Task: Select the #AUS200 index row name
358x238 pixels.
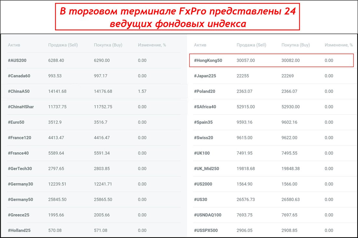Action: pyautogui.click(x=17, y=60)
